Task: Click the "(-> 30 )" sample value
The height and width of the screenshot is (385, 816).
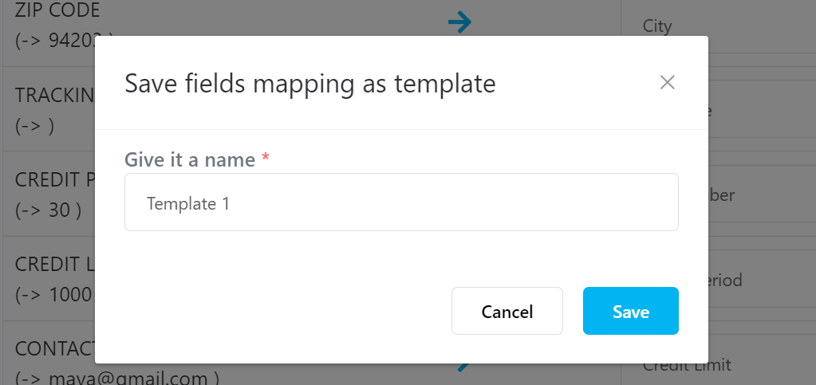Action: click(48, 210)
